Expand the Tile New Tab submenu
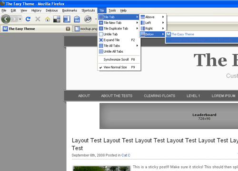Image resolution: width=238 pixels, height=171 pixels. [x=119, y=23]
